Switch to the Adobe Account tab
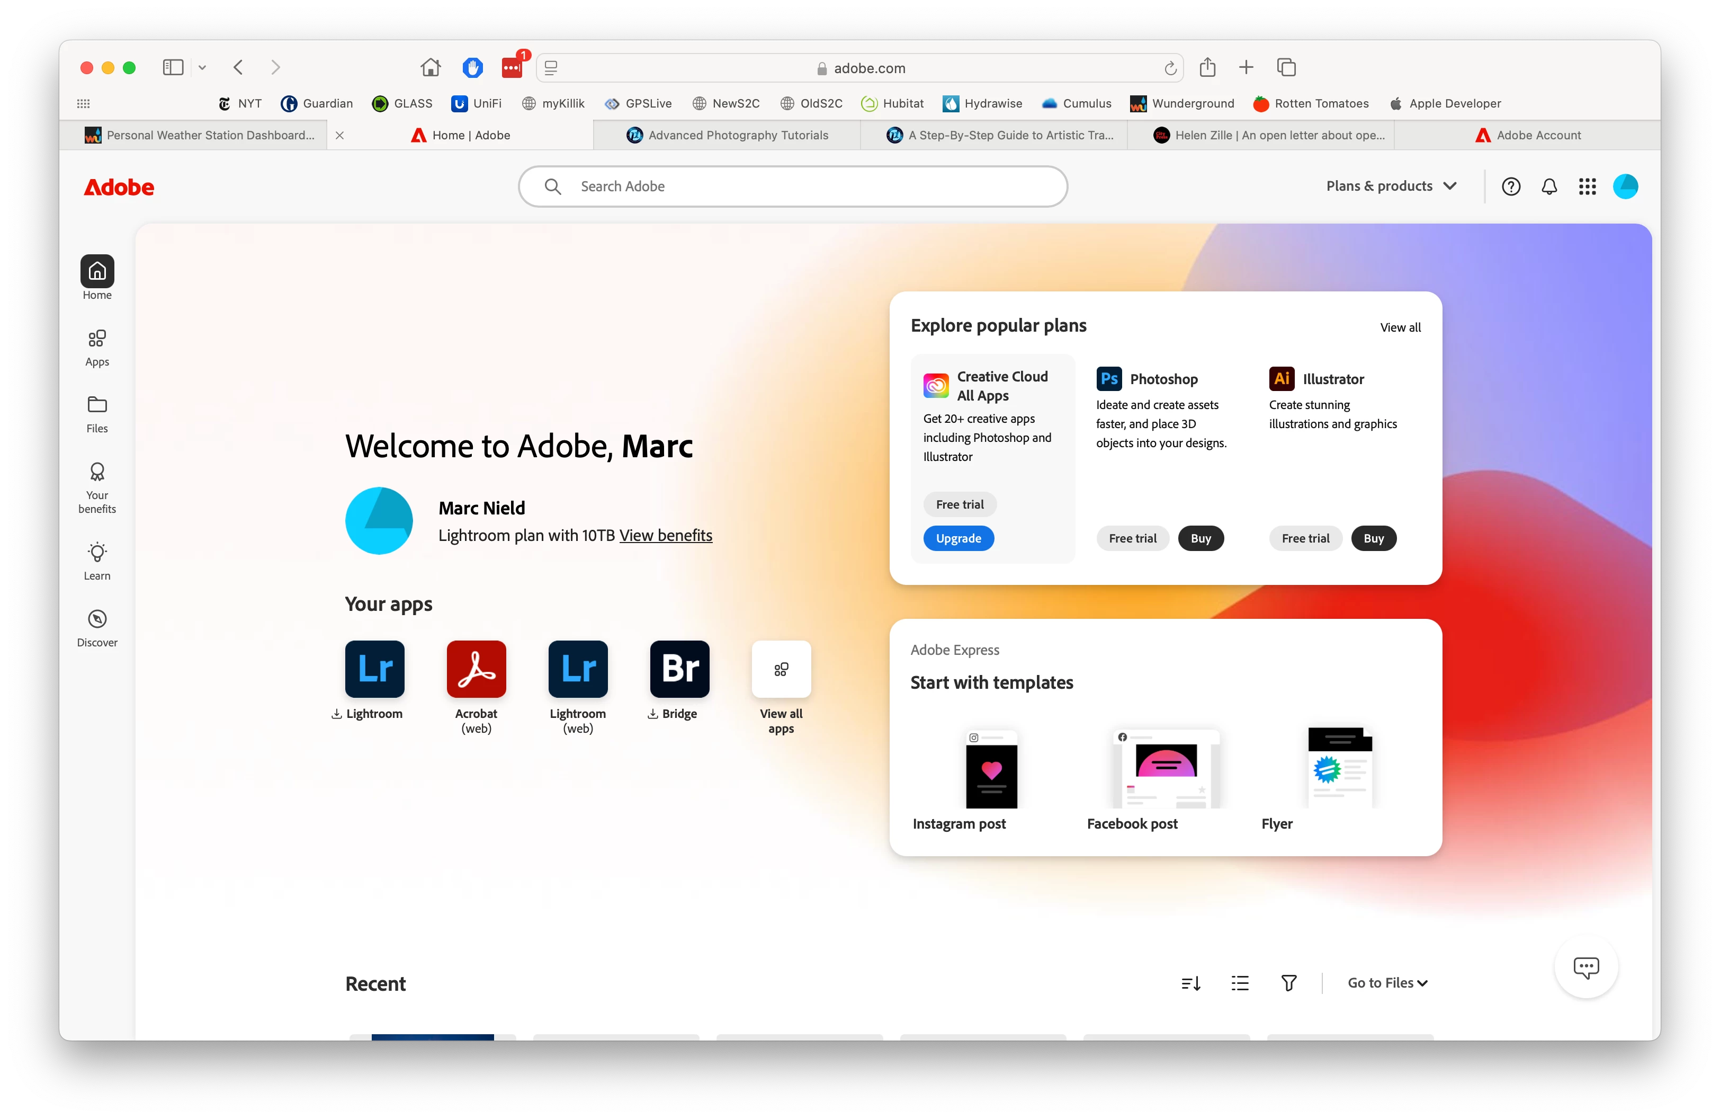The height and width of the screenshot is (1119, 1720). (x=1527, y=135)
